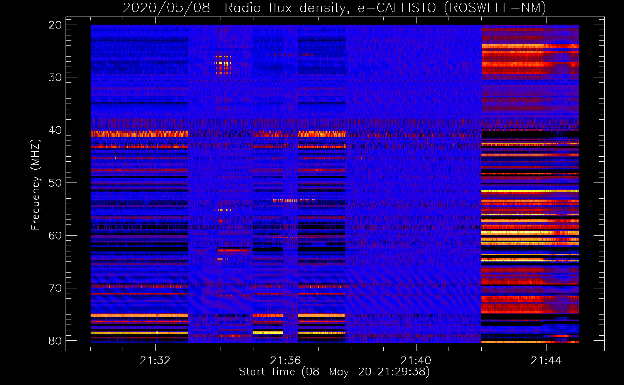
Task: Select the 50 frequency tick label
Action: coord(55,183)
